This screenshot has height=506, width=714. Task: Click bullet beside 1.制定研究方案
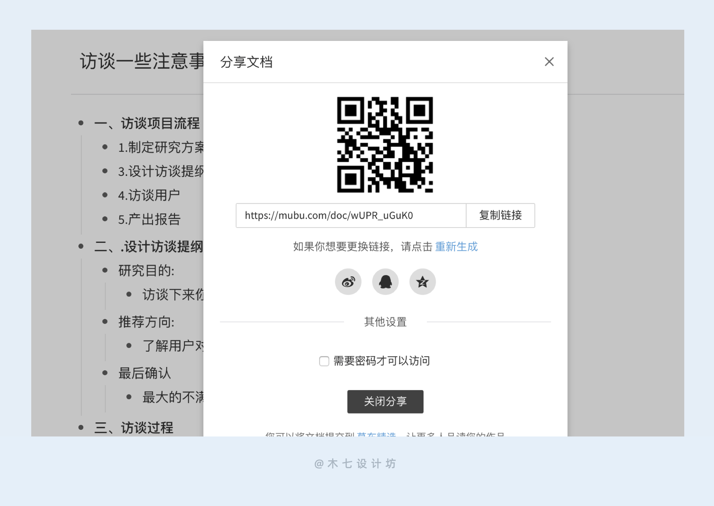(x=105, y=147)
